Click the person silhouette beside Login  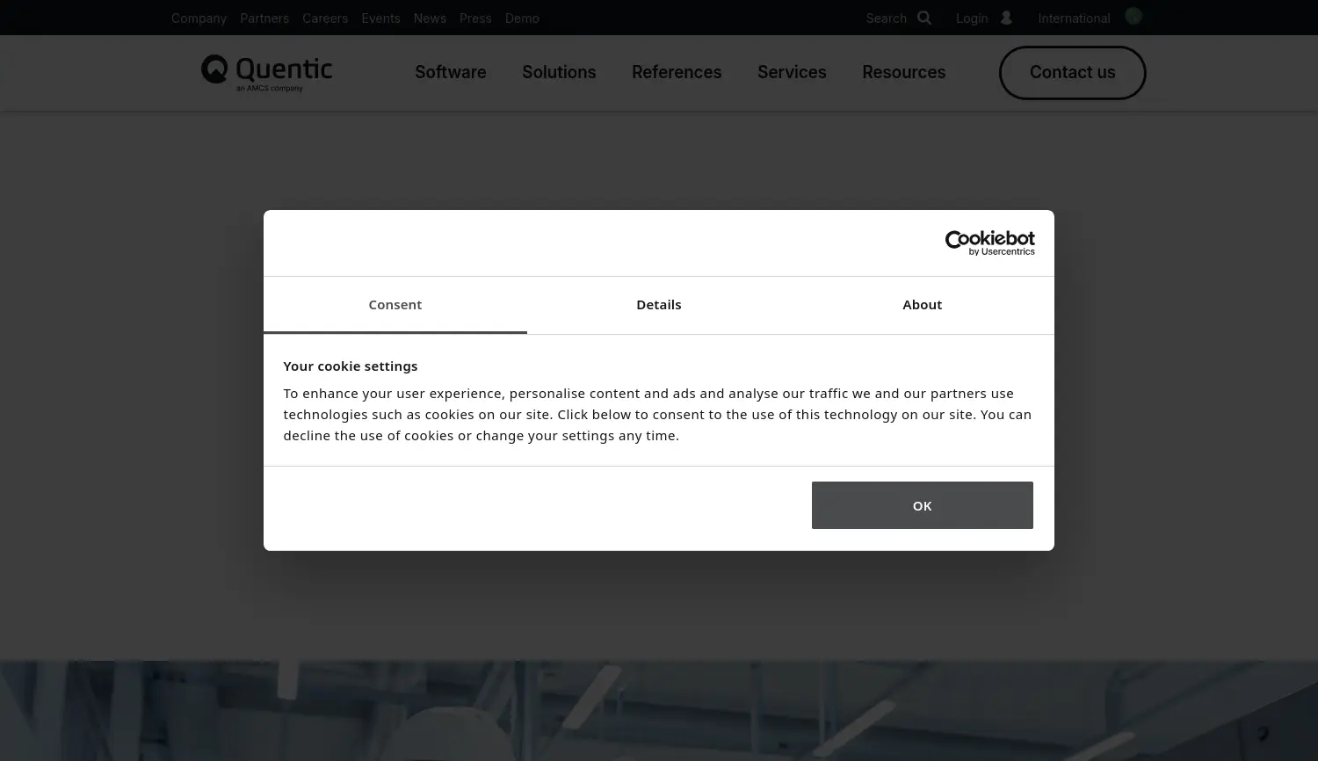point(1006,18)
